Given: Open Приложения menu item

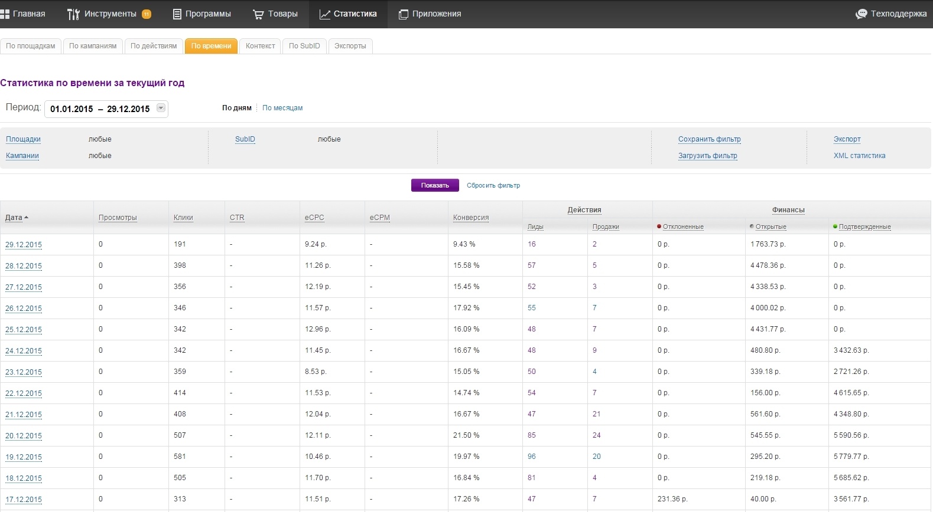Looking at the screenshot, I should (x=437, y=14).
